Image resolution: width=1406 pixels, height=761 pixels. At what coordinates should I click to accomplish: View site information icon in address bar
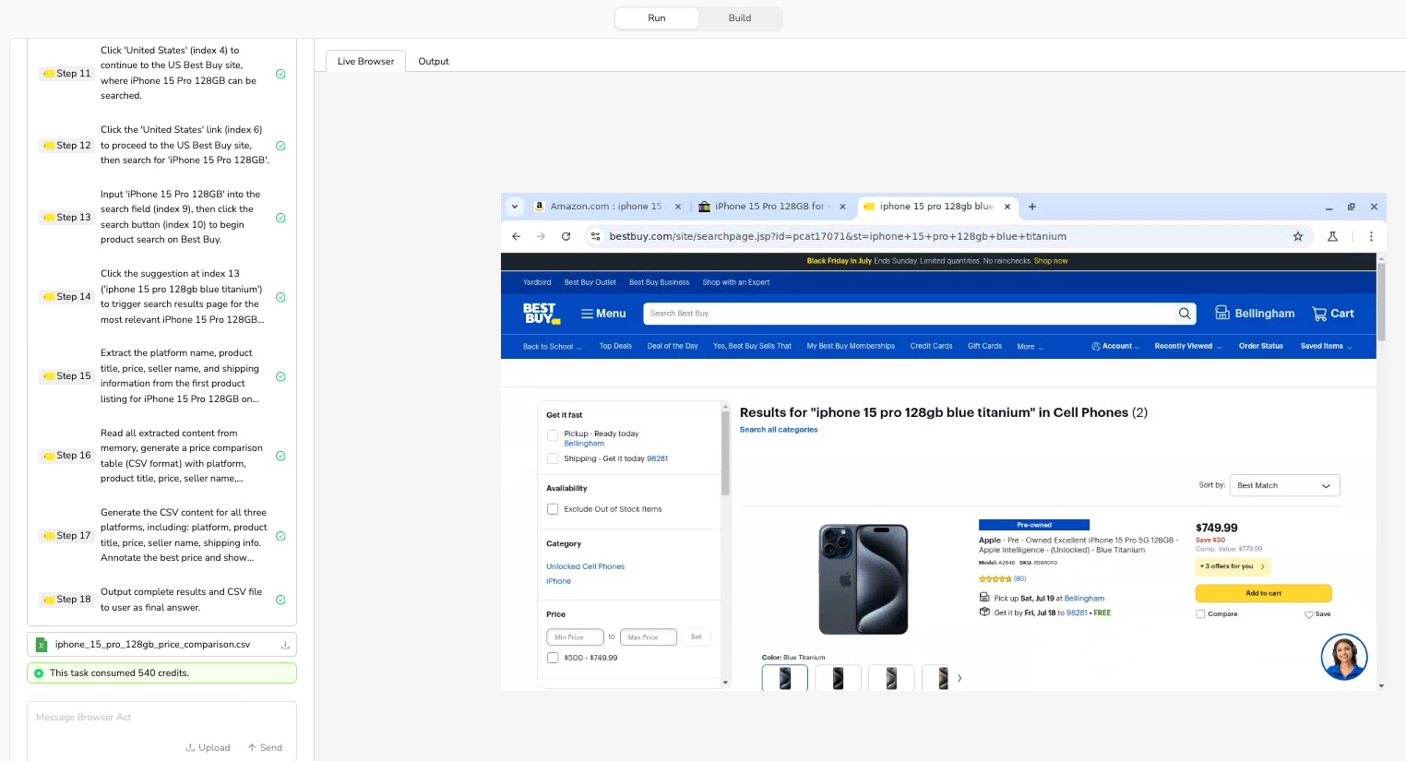[595, 236]
